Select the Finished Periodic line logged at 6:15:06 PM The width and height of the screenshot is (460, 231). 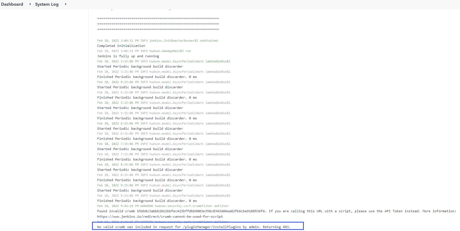[147, 139]
